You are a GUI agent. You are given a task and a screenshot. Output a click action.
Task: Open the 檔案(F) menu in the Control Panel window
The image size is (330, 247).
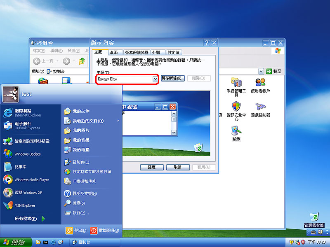click(x=39, y=51)
